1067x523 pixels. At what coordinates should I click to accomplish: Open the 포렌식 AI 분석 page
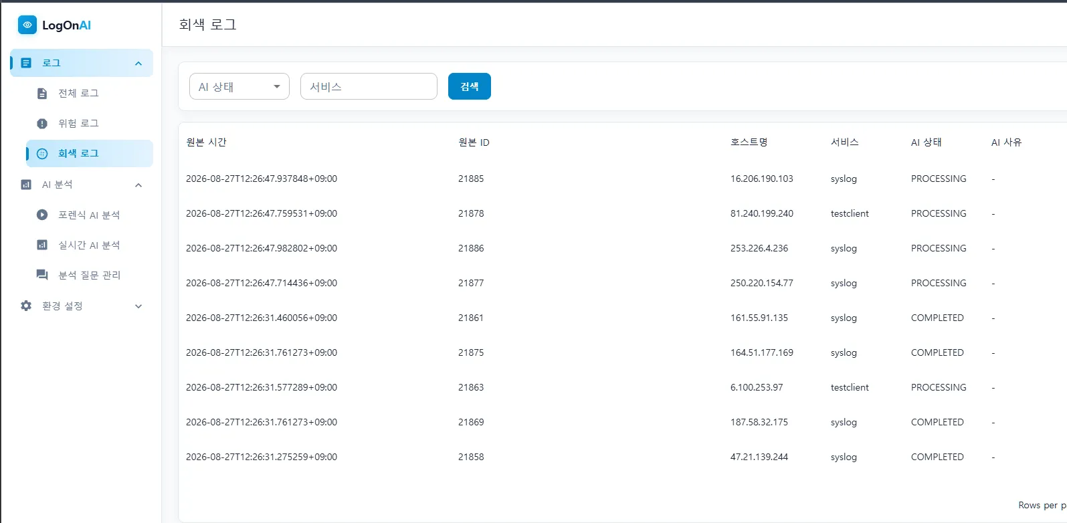point(89,215)
